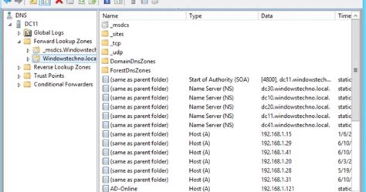The height and width of the screenshot is (192, 366).
Task: Select the DC11 server icon
Action: pyautogui.click(x=18, y=24)
